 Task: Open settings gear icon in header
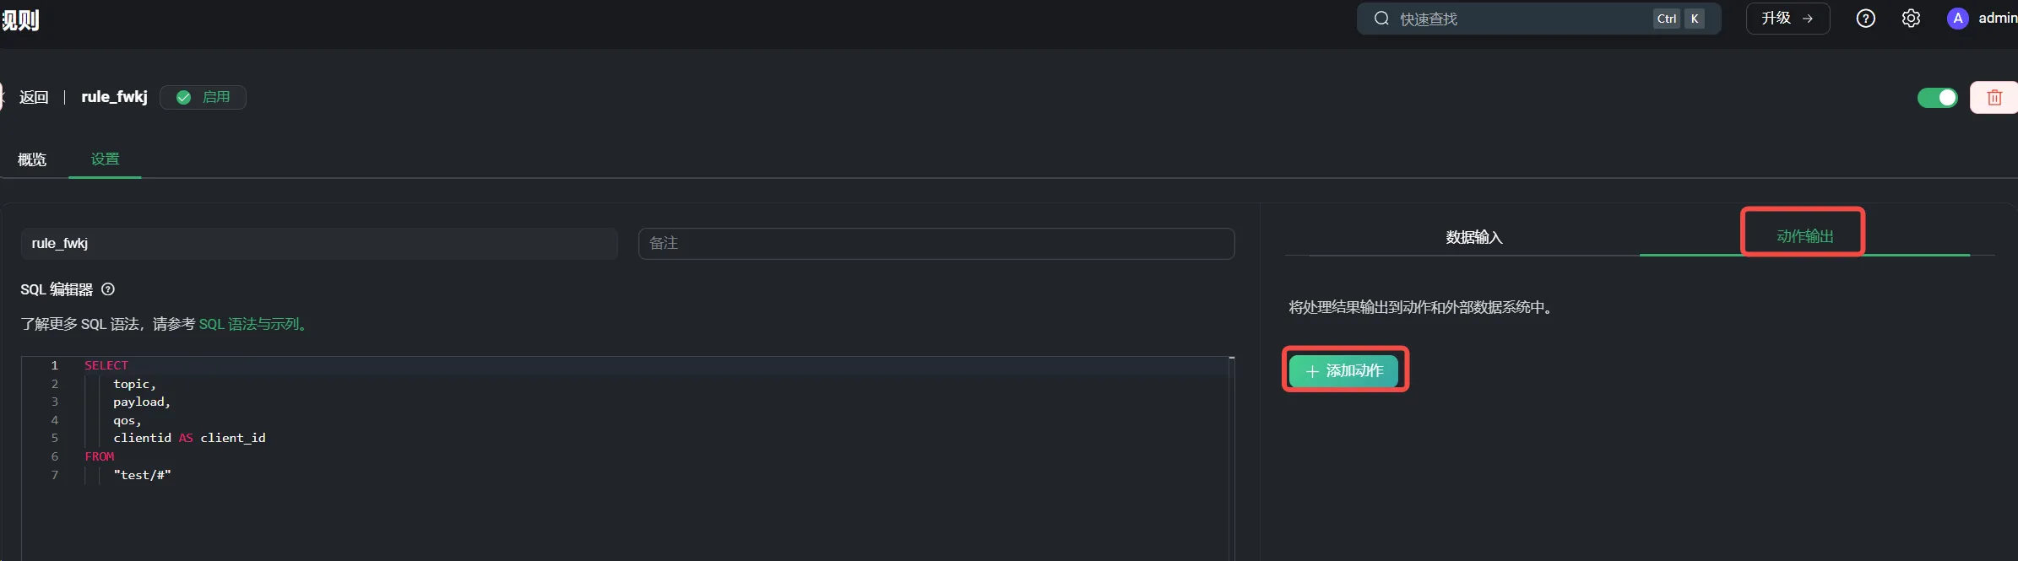tap(1911, 19)
